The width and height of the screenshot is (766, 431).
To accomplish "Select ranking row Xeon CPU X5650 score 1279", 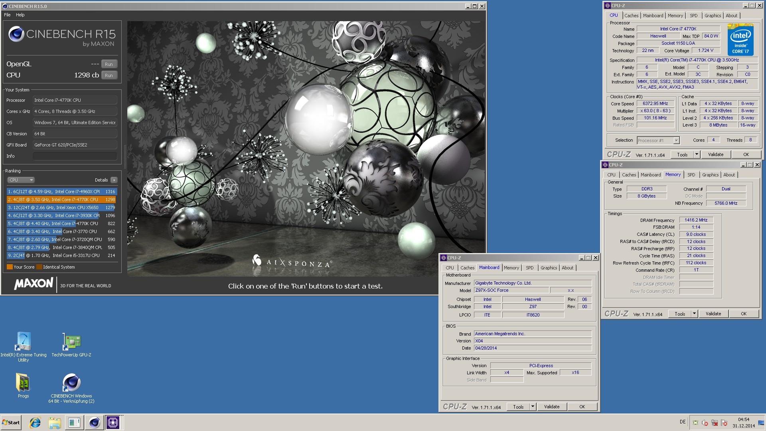I will coord(62,208).
